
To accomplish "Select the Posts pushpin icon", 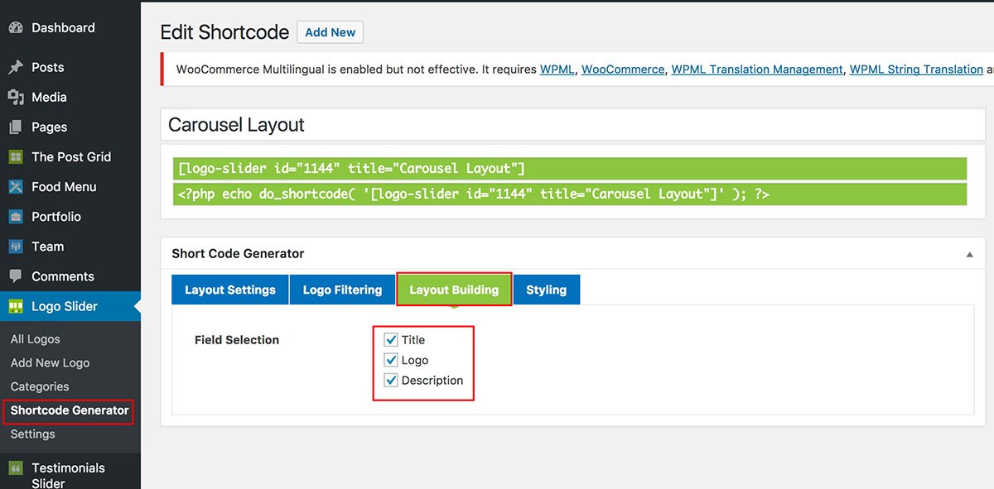I will point(15,67).
